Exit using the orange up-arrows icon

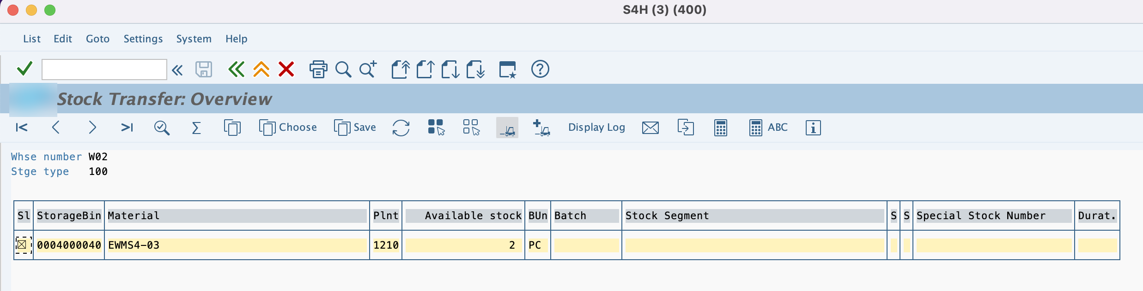pos(261,70)
